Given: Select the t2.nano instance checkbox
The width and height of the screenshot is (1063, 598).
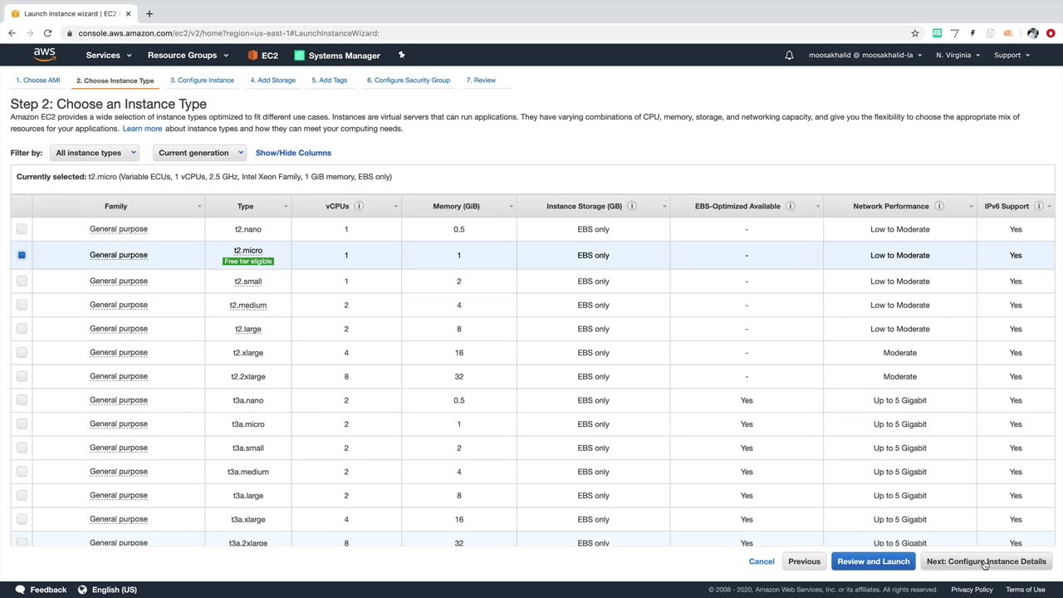Looking at the screenshot, I should pos(22,229).
